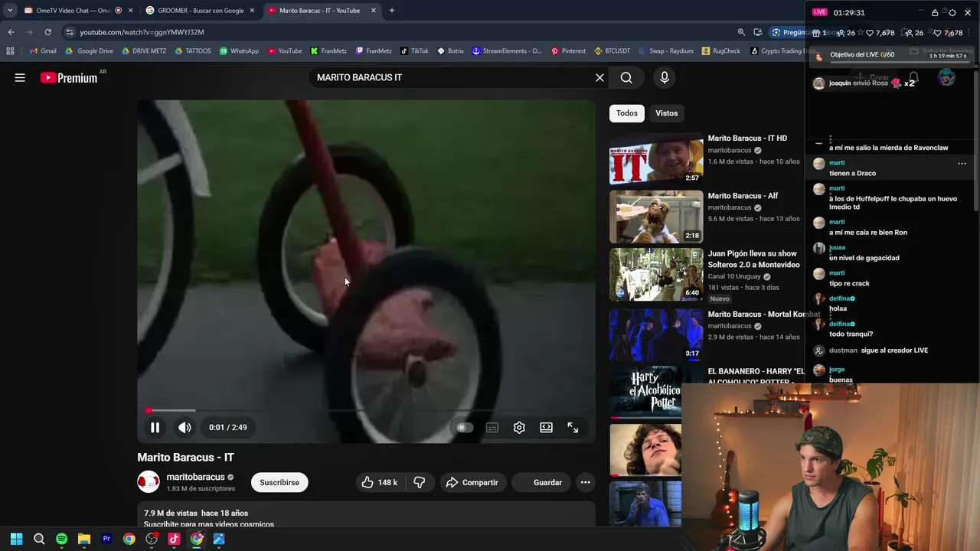Open Premiere Pro from the taskbar

click(106, 539)
